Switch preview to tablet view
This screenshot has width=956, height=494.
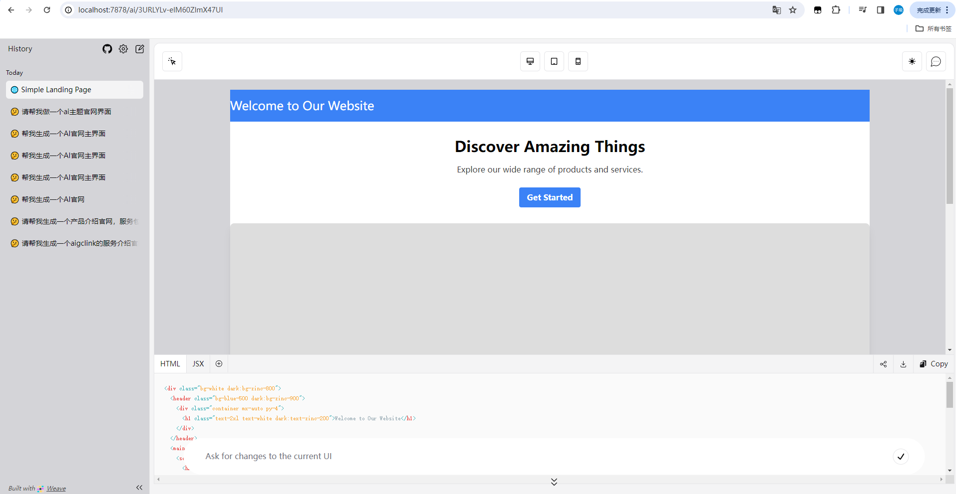(554, 61)
